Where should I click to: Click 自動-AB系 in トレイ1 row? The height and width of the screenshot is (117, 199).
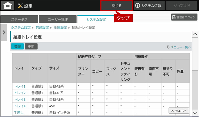(62, 86)
